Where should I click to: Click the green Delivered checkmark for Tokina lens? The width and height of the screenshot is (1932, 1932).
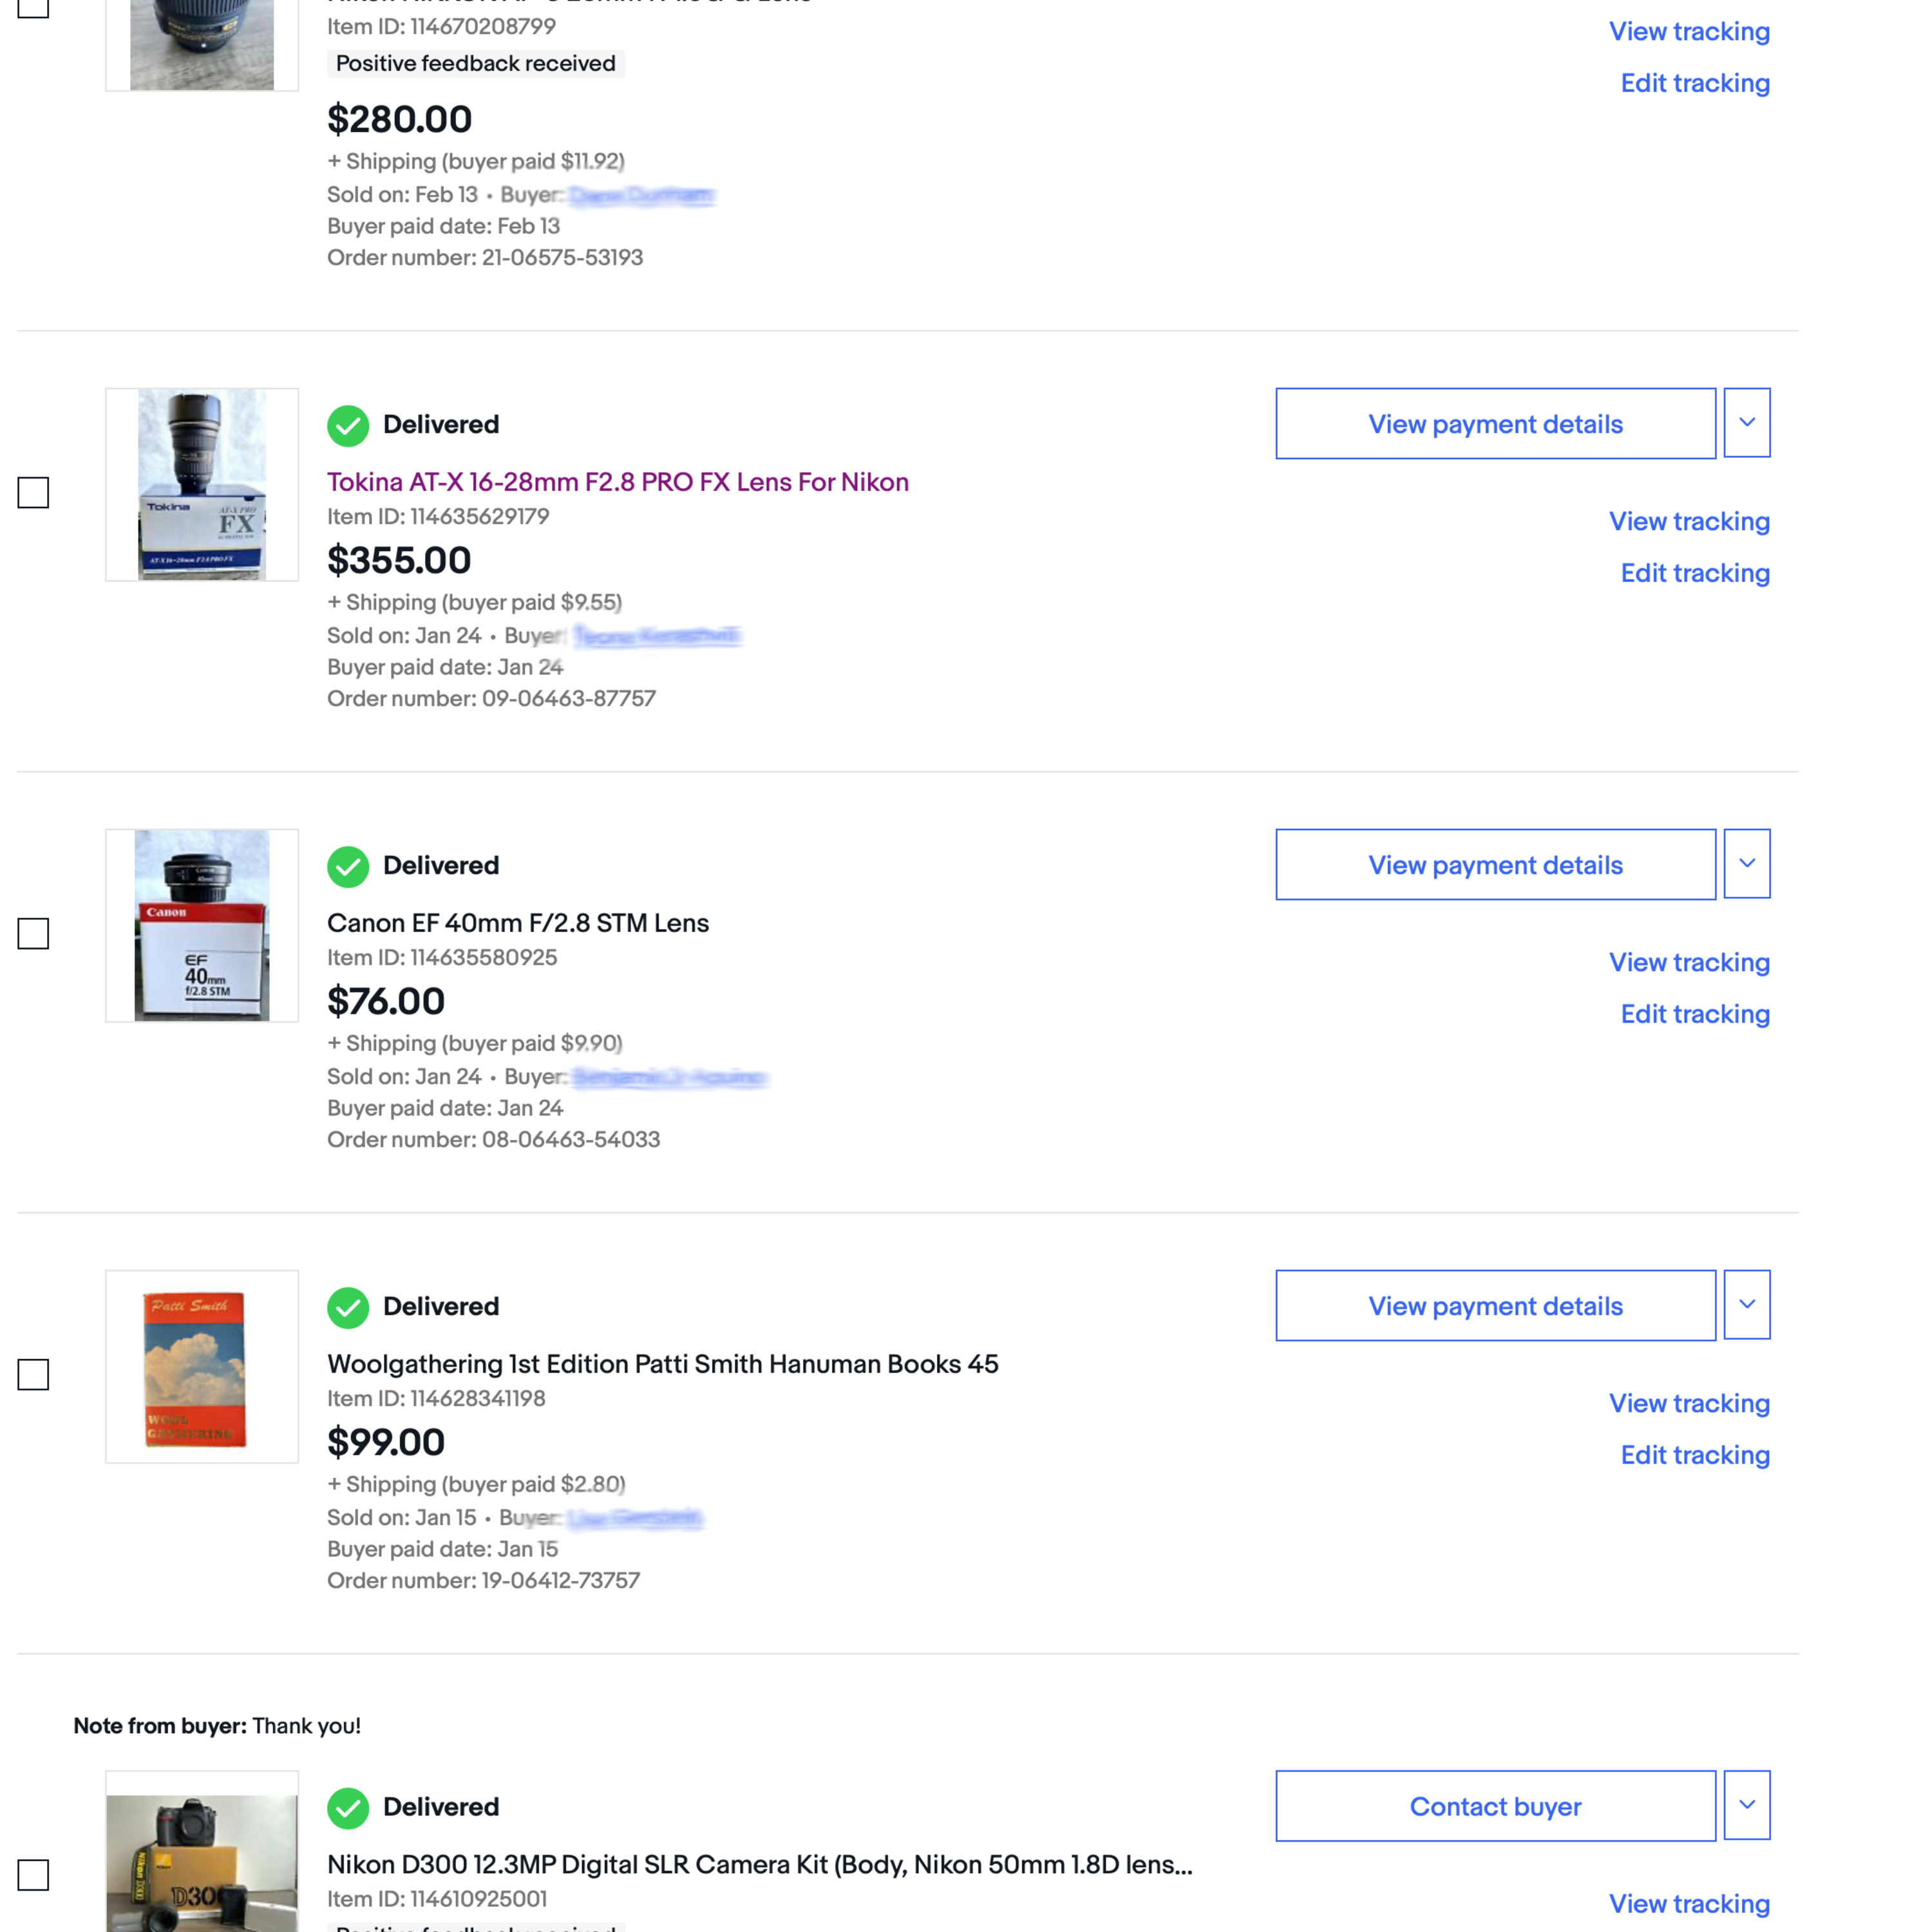348,425
